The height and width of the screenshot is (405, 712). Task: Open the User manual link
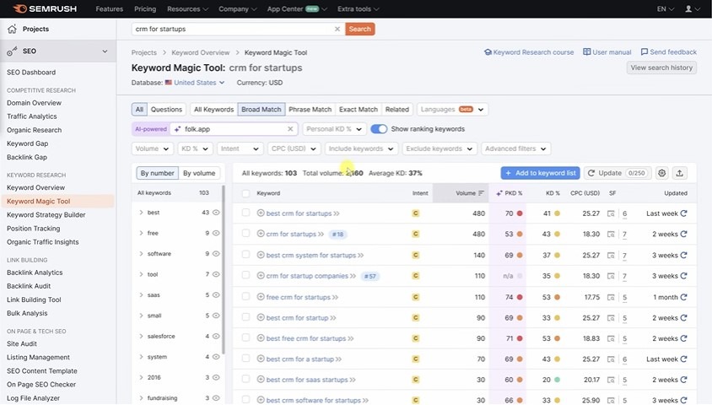tap(607, 52)
